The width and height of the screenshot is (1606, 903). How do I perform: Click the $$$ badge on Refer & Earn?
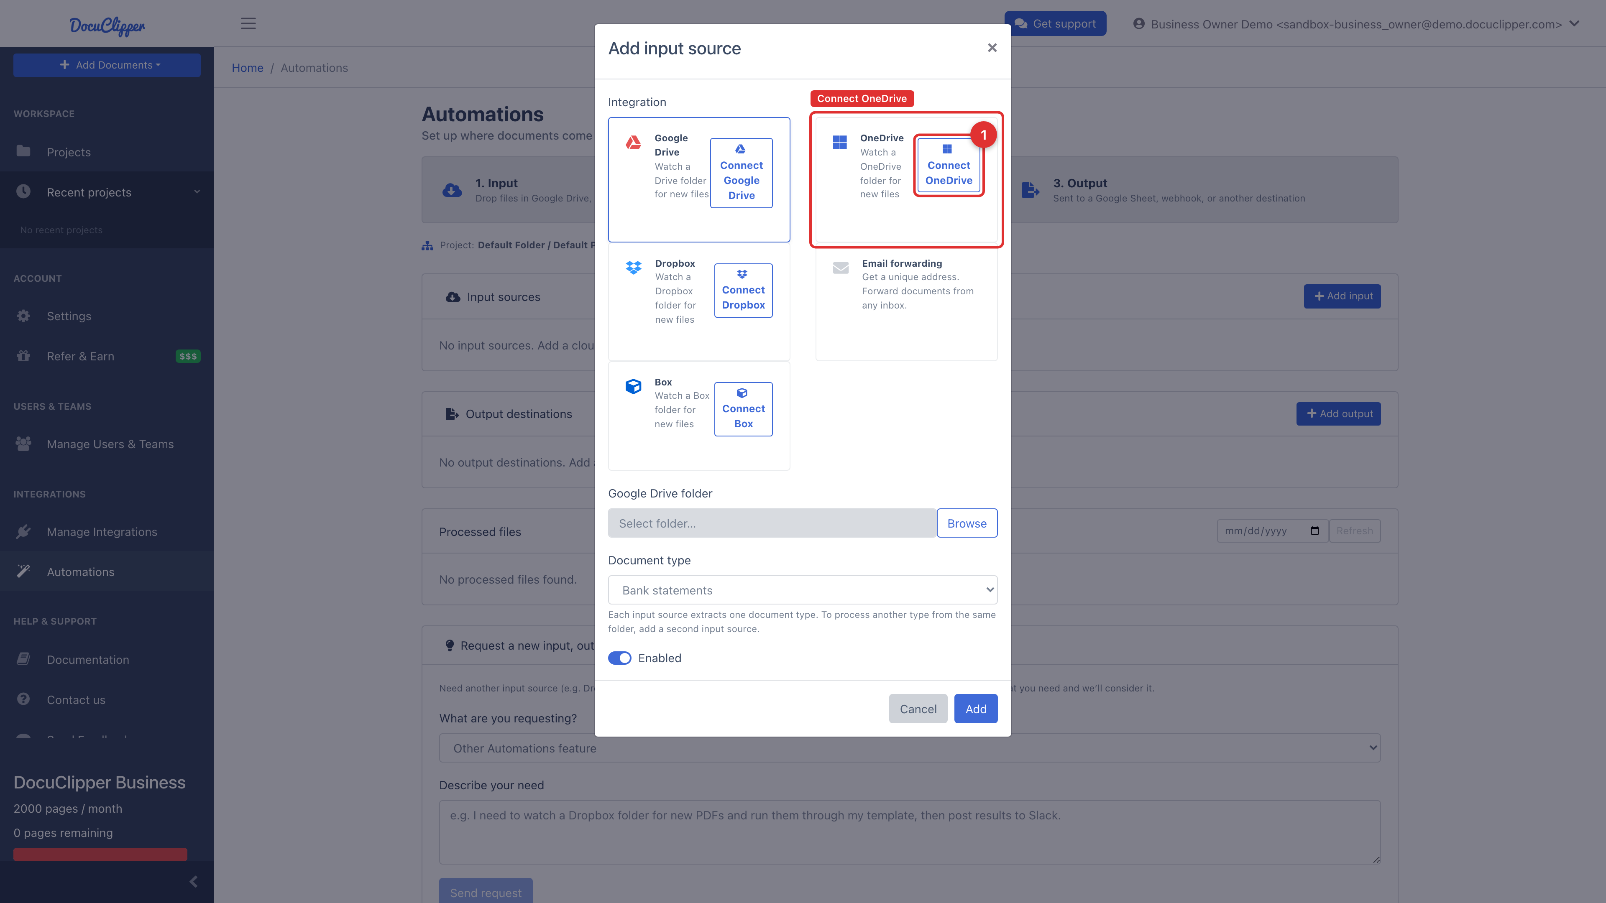(x=188, y=357)
